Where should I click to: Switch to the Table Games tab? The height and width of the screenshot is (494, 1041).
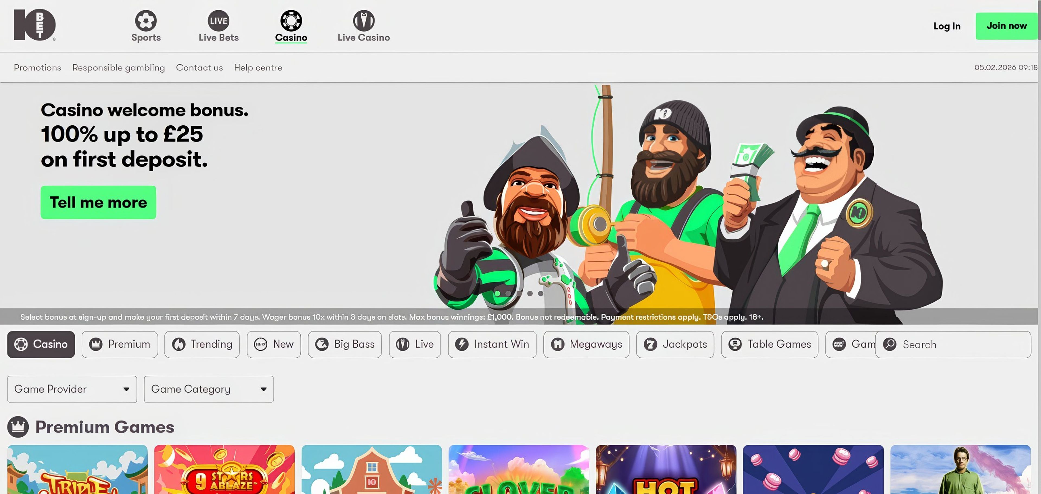[769, 344]
